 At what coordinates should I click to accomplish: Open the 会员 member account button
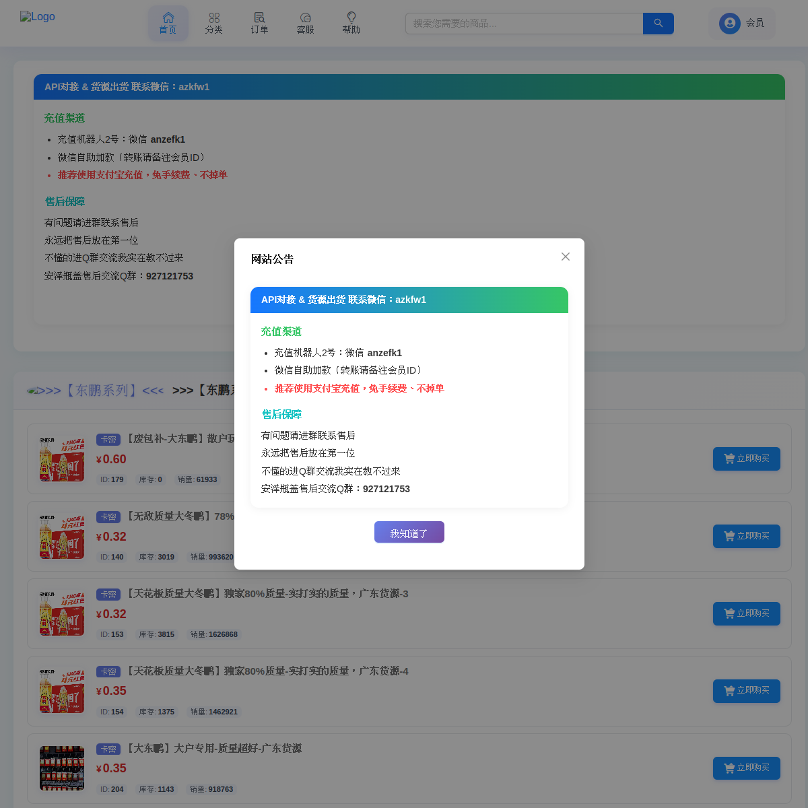(742, 24)
